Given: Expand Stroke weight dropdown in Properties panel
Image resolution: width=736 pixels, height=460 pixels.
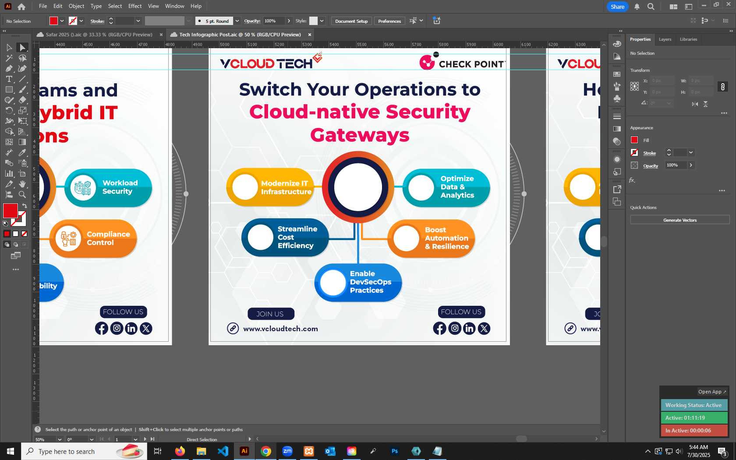Looking at the screenshot, I should click(691, 152).
